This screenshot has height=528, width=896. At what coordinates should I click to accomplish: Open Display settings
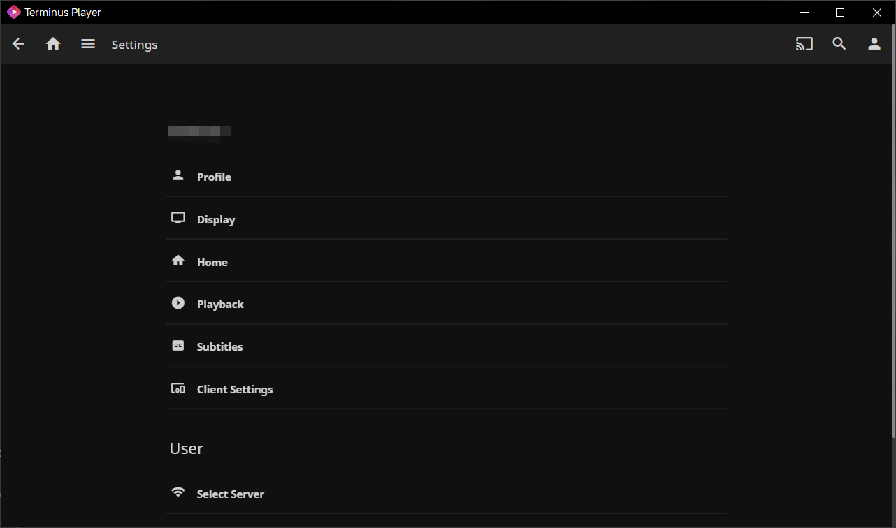click(x=216, y=219)
